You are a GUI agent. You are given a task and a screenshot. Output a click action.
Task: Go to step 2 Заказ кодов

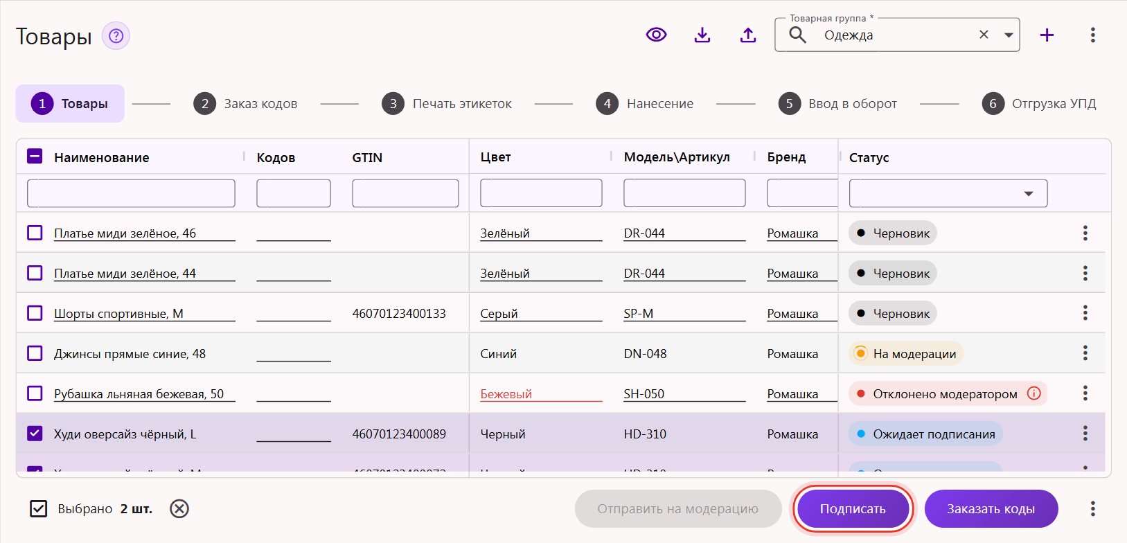tap(245, 104)
